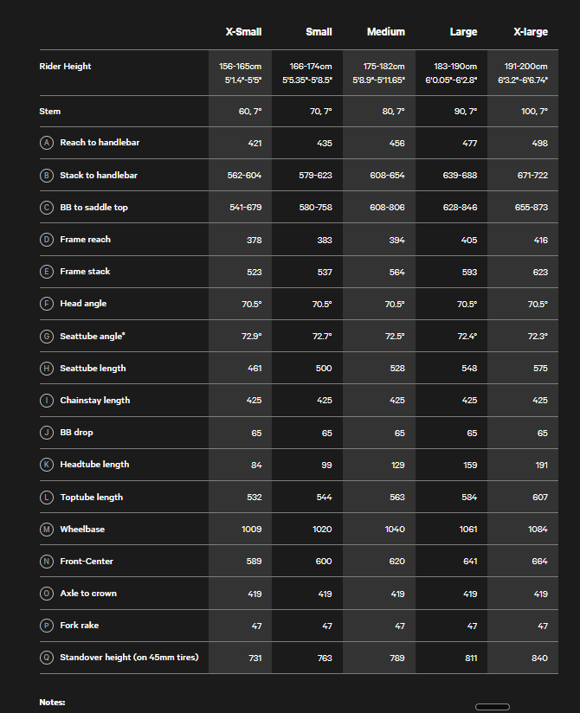Click the circled G icon for Seattube angle
The width and height of the screenshot is (580, 713).
click(x=47, y=336)
